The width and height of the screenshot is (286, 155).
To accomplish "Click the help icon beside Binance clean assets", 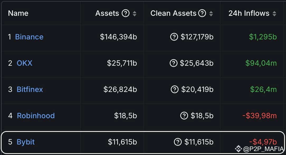I will click(x=174, y=37).
